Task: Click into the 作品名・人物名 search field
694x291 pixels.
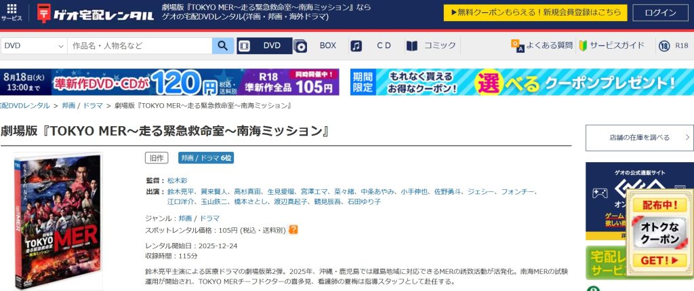Action: (140, 45)
